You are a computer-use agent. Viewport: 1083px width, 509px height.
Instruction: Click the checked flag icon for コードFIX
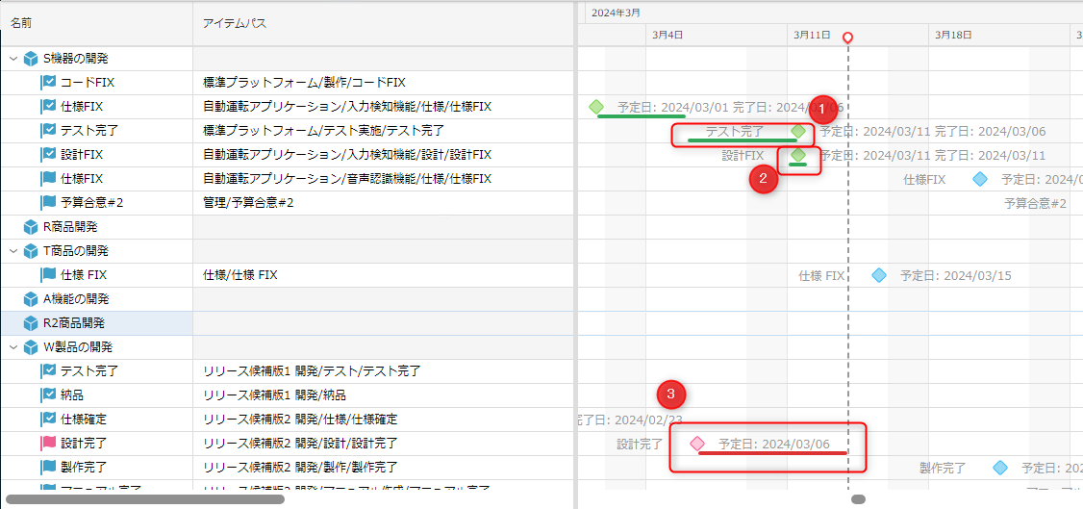(x=48, y=83)
